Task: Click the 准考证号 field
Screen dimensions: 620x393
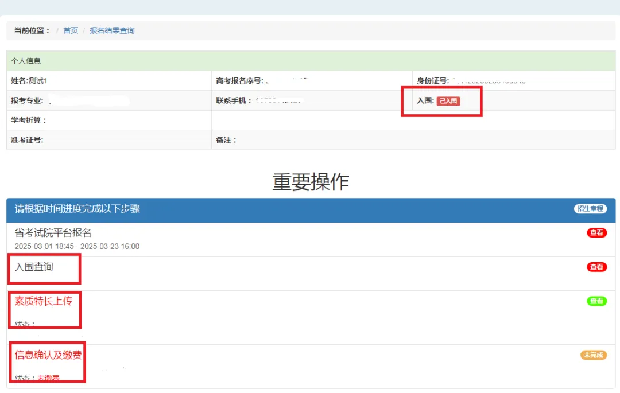Action: (x=27, y=140)
